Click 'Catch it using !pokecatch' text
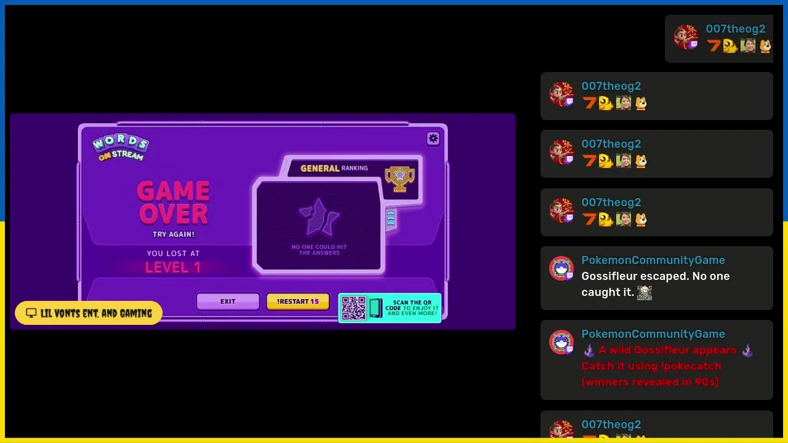Image resolution: width=788 pixels, height=443 pixels. pos(651,366)
